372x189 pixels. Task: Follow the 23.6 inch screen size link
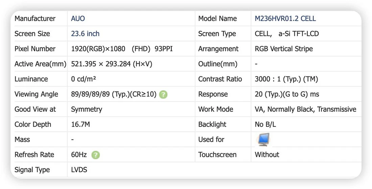point(85,34)
